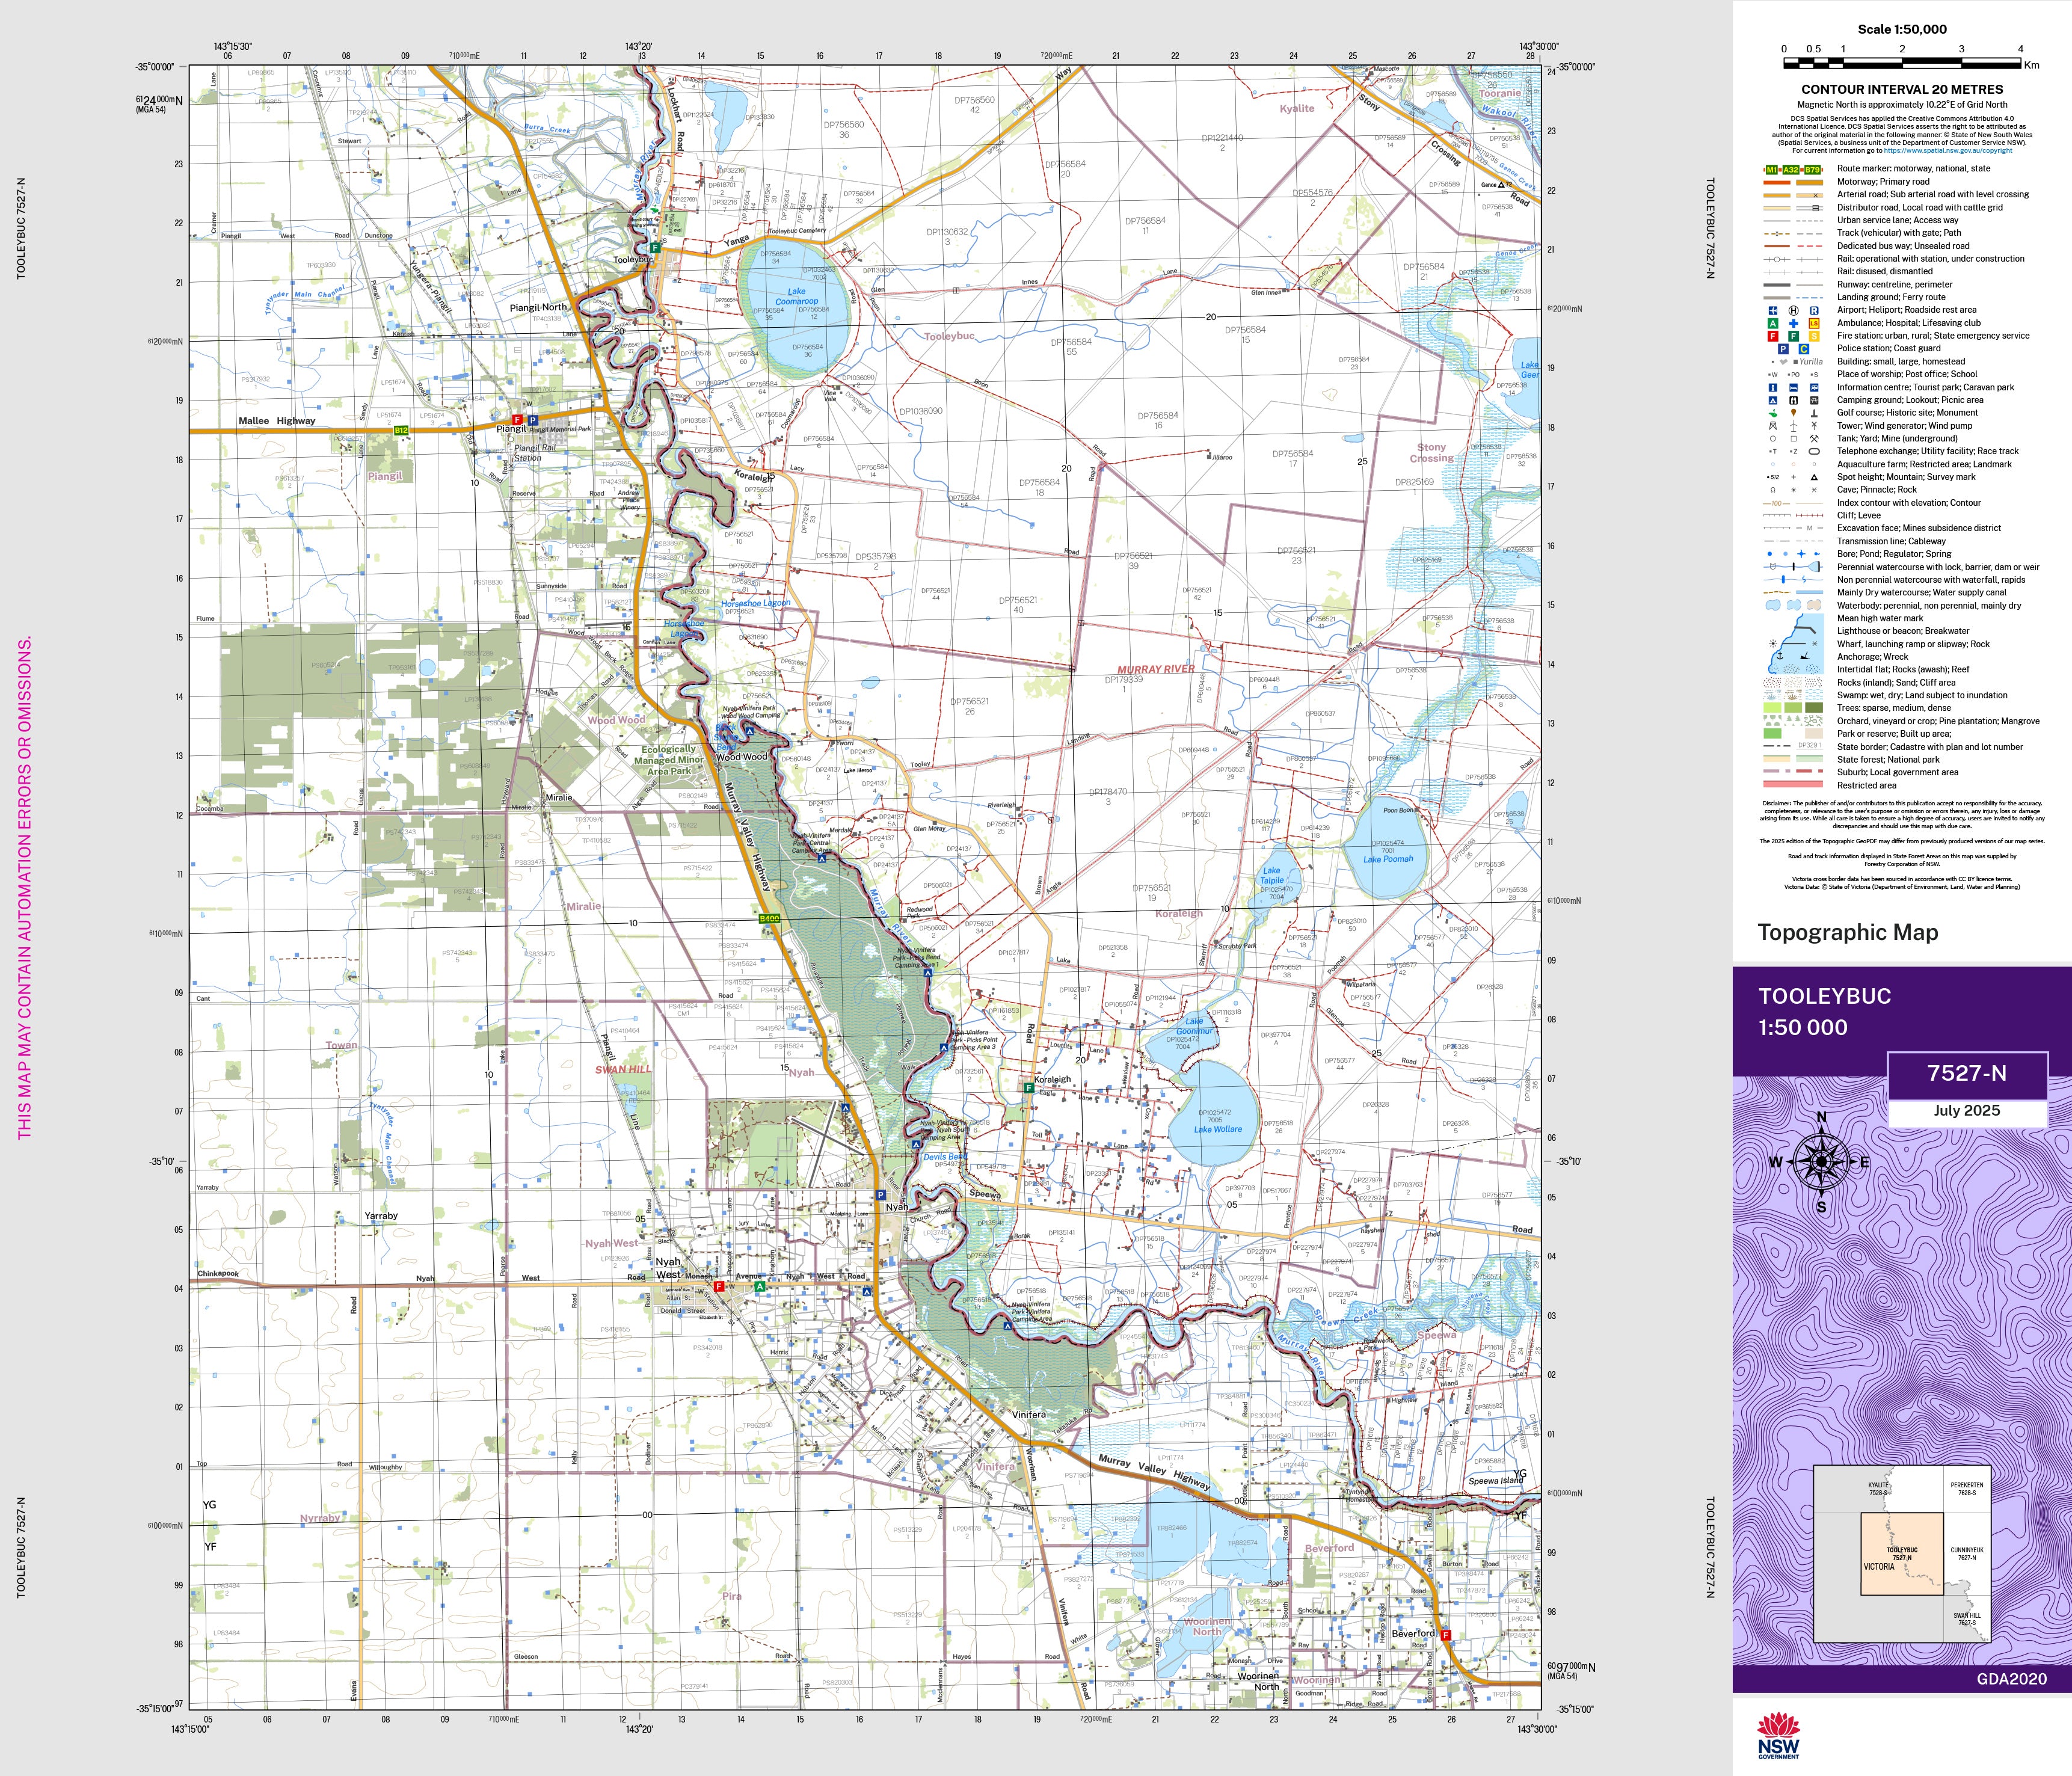Click the Airport symbol in the legend
Screen dimensions: 2072x1776
pyautogui.click(x=1772, y=311)
